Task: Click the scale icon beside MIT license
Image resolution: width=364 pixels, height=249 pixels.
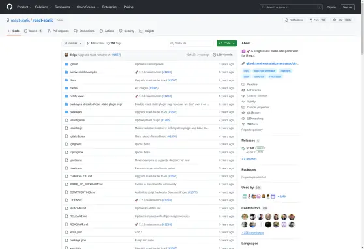Action: (243, 90)
